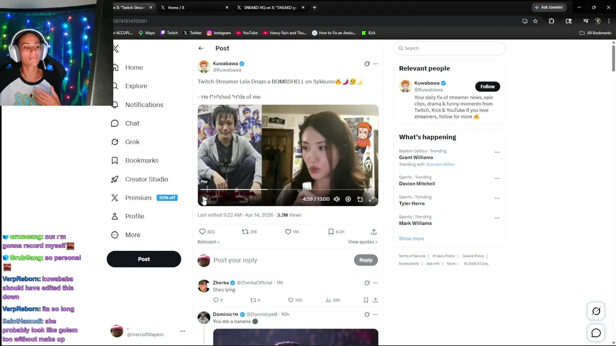Open the three-dot menu on Zherka's reply
The width and height of the screenshot is (616, 346).
375,283
